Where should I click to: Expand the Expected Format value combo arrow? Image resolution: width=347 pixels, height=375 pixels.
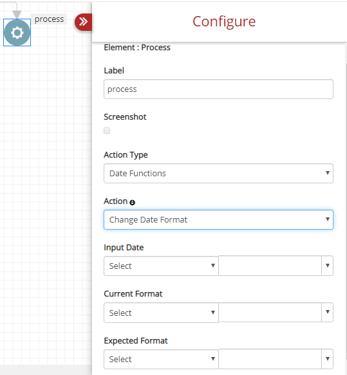pos(328,359)
